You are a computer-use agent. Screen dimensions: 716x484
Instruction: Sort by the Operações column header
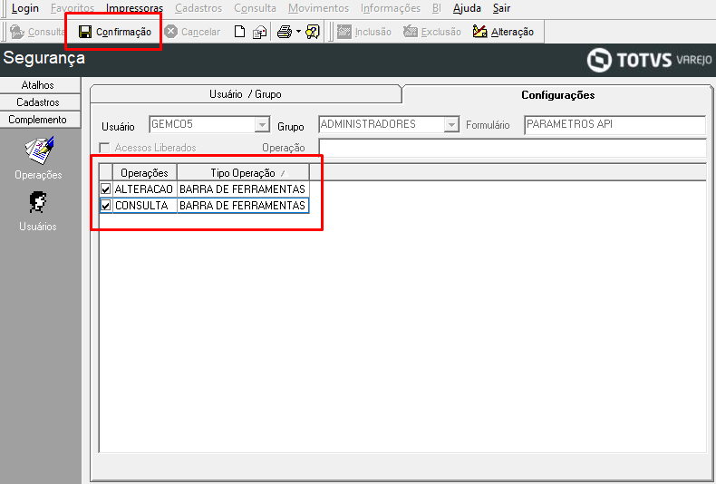point(144,172)
